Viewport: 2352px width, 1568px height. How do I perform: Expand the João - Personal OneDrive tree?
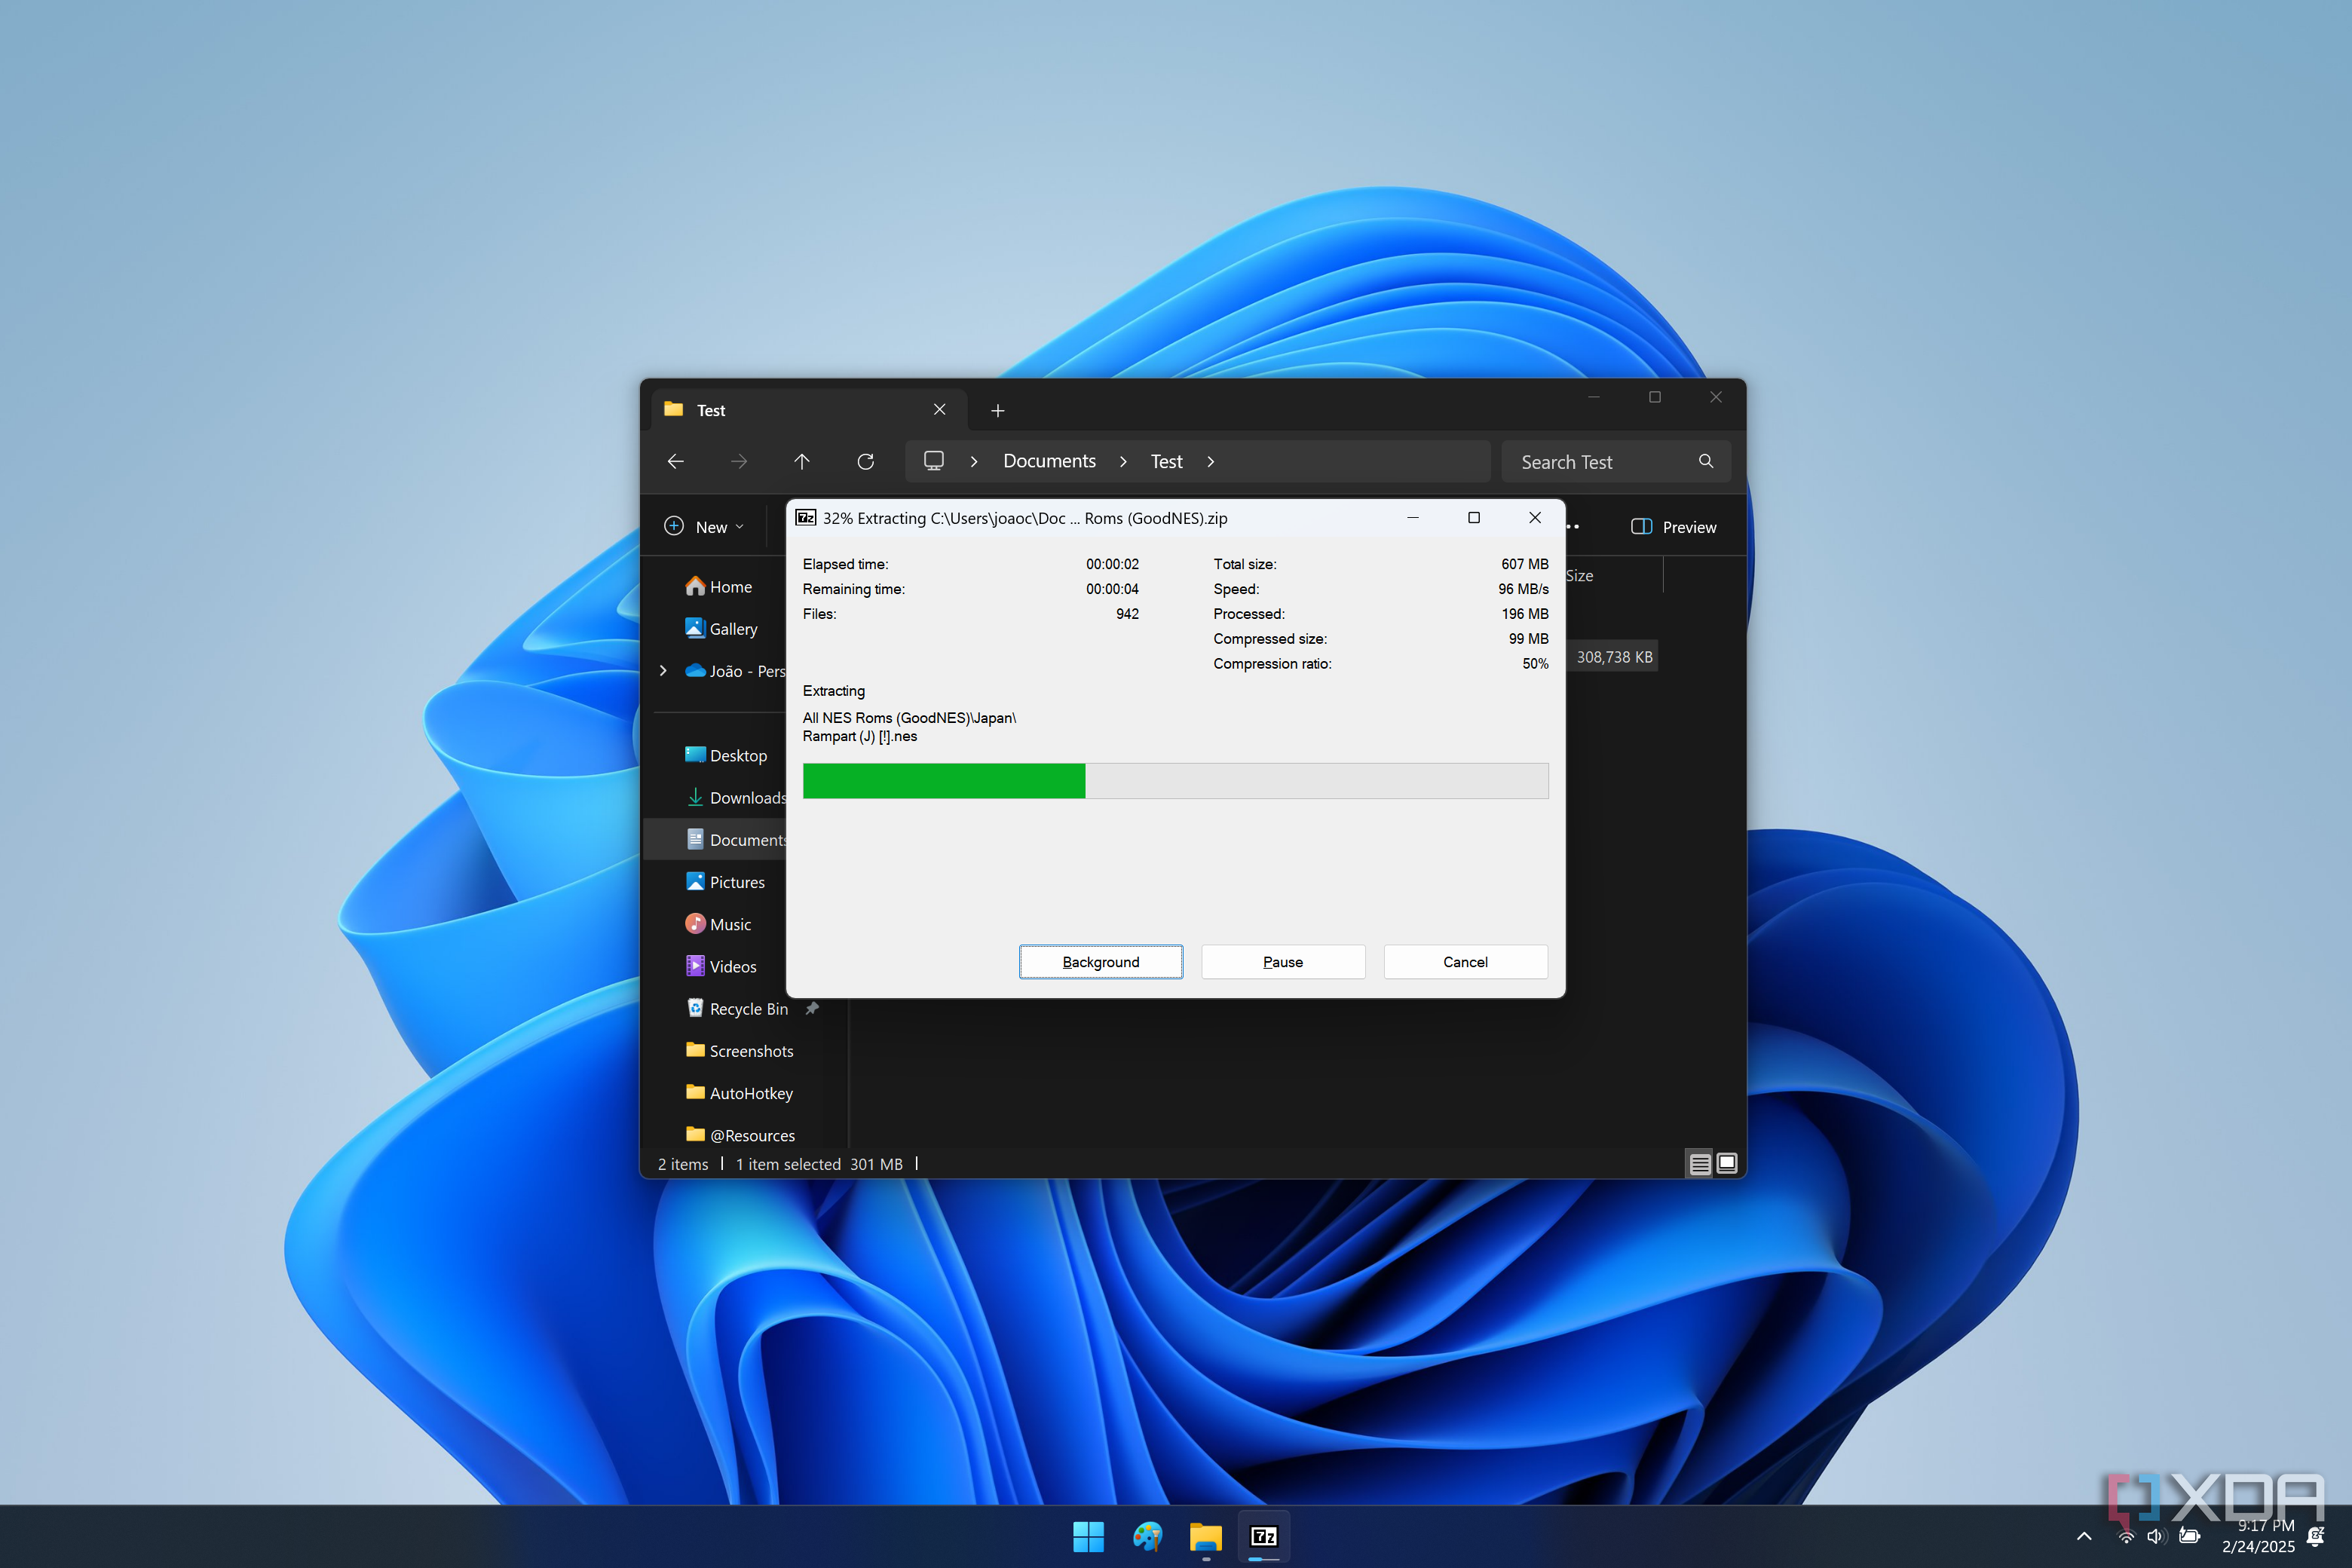point(663,671)
